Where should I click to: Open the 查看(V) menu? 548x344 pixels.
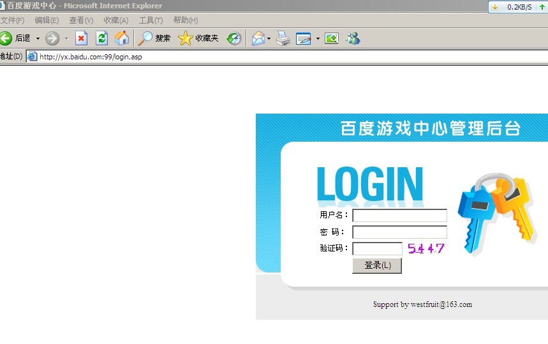pos(81,20)
